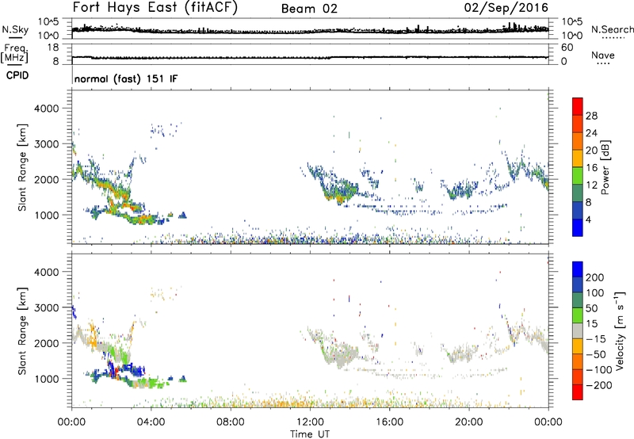The image size is (634, 439).
Task: Click the "Freq. [MHz]" axis label
Action: (x=14, y=54)
